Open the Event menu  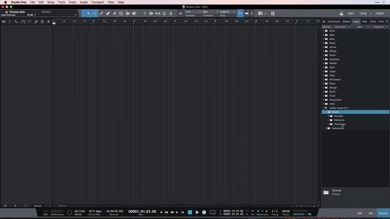click(73, 2)
